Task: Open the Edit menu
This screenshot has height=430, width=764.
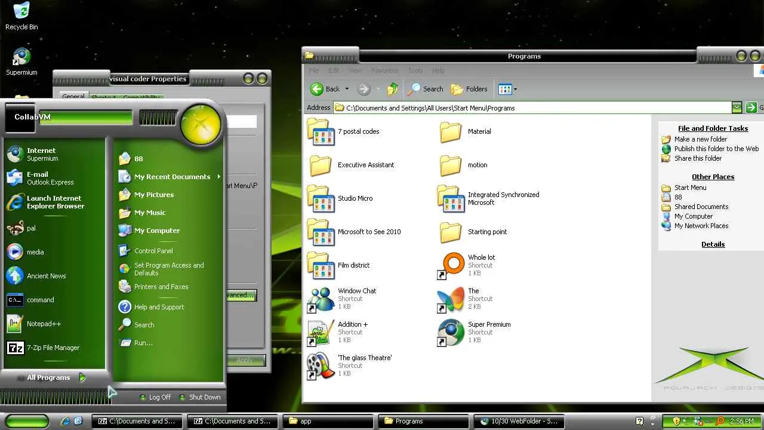Action: click(x=334, y=70)
